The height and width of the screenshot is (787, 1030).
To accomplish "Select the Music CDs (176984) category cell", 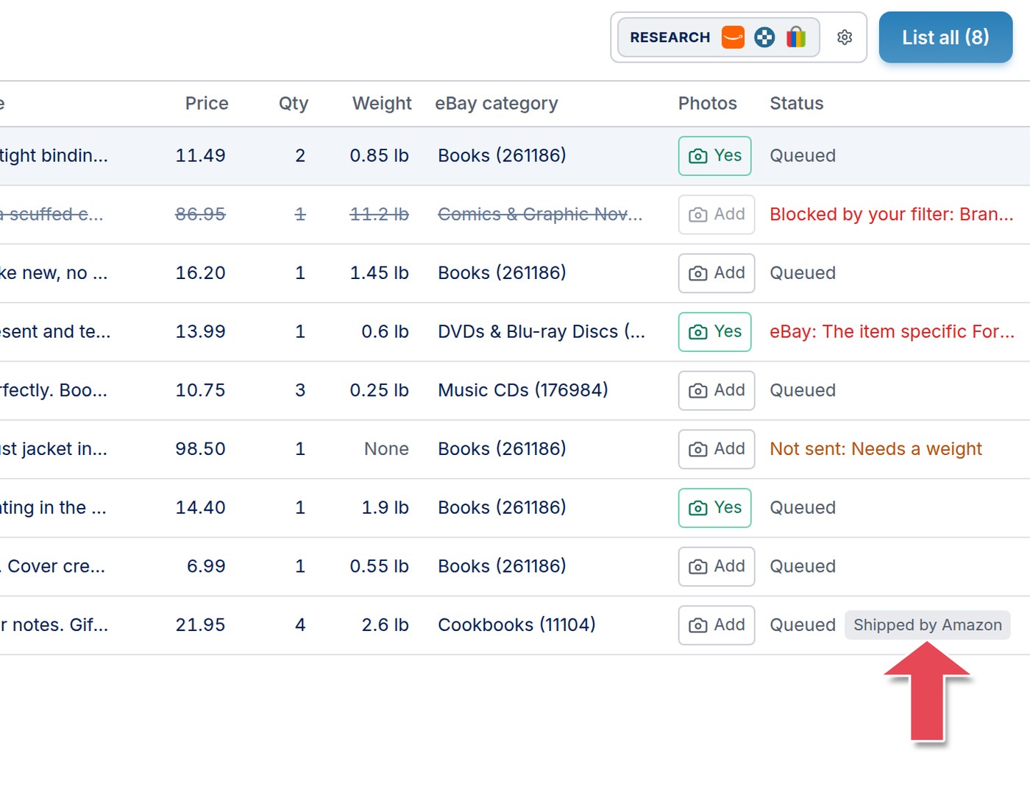I will click(523, 390).
